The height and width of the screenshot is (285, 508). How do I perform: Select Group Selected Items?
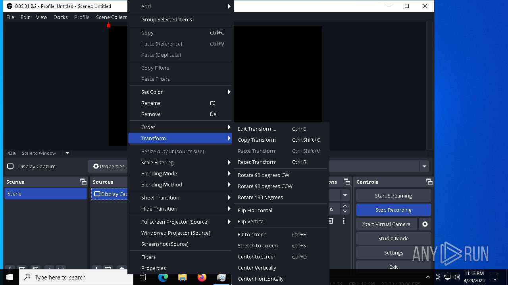180,19
